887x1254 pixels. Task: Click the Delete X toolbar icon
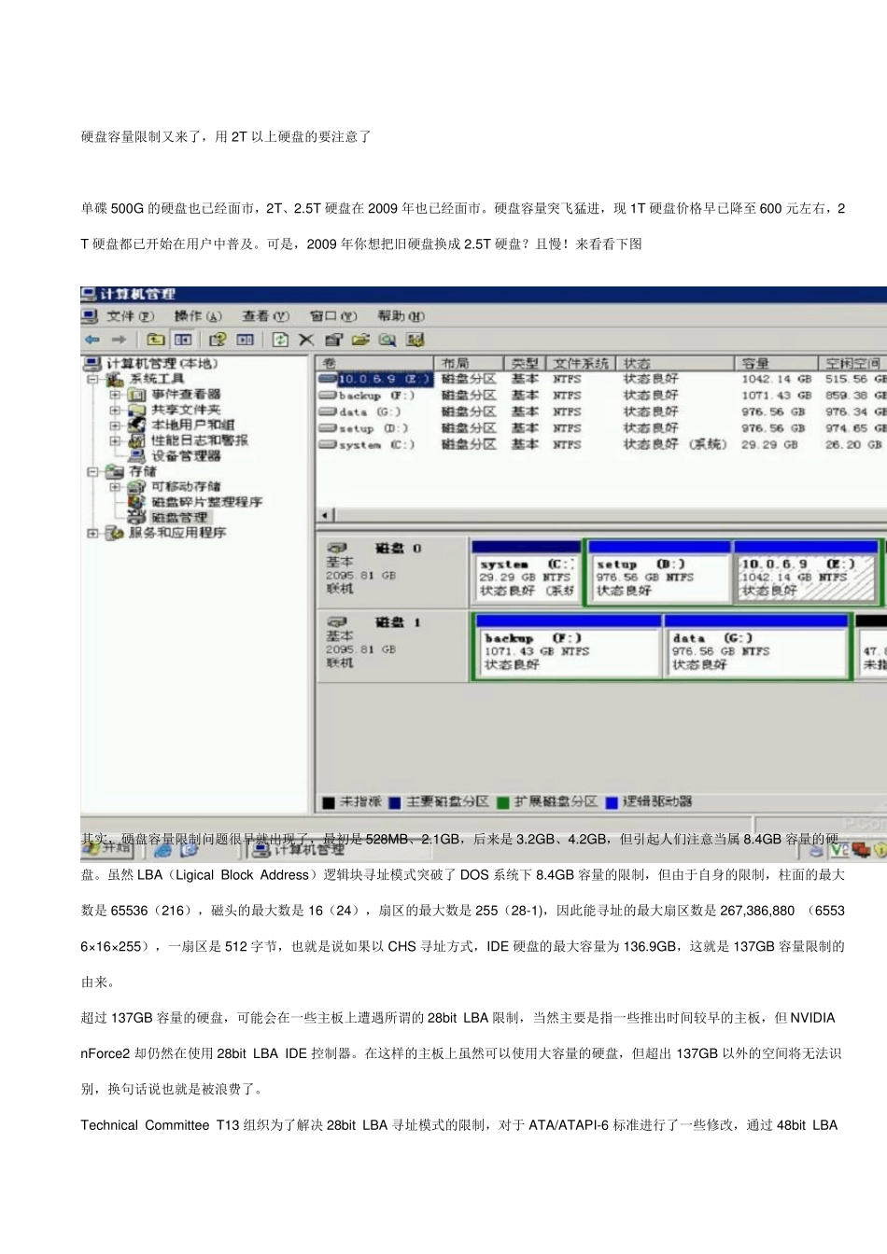click(306, 340)
